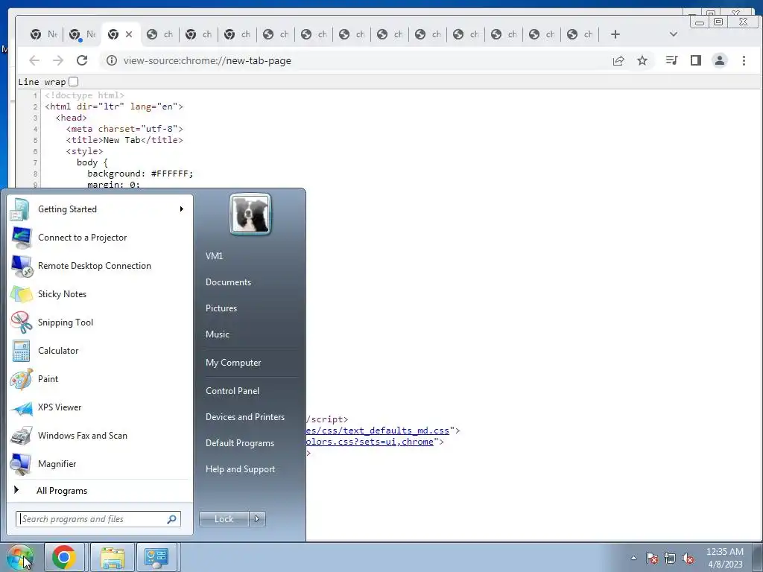Toggle Chrome side panel icon

[696, 60]
